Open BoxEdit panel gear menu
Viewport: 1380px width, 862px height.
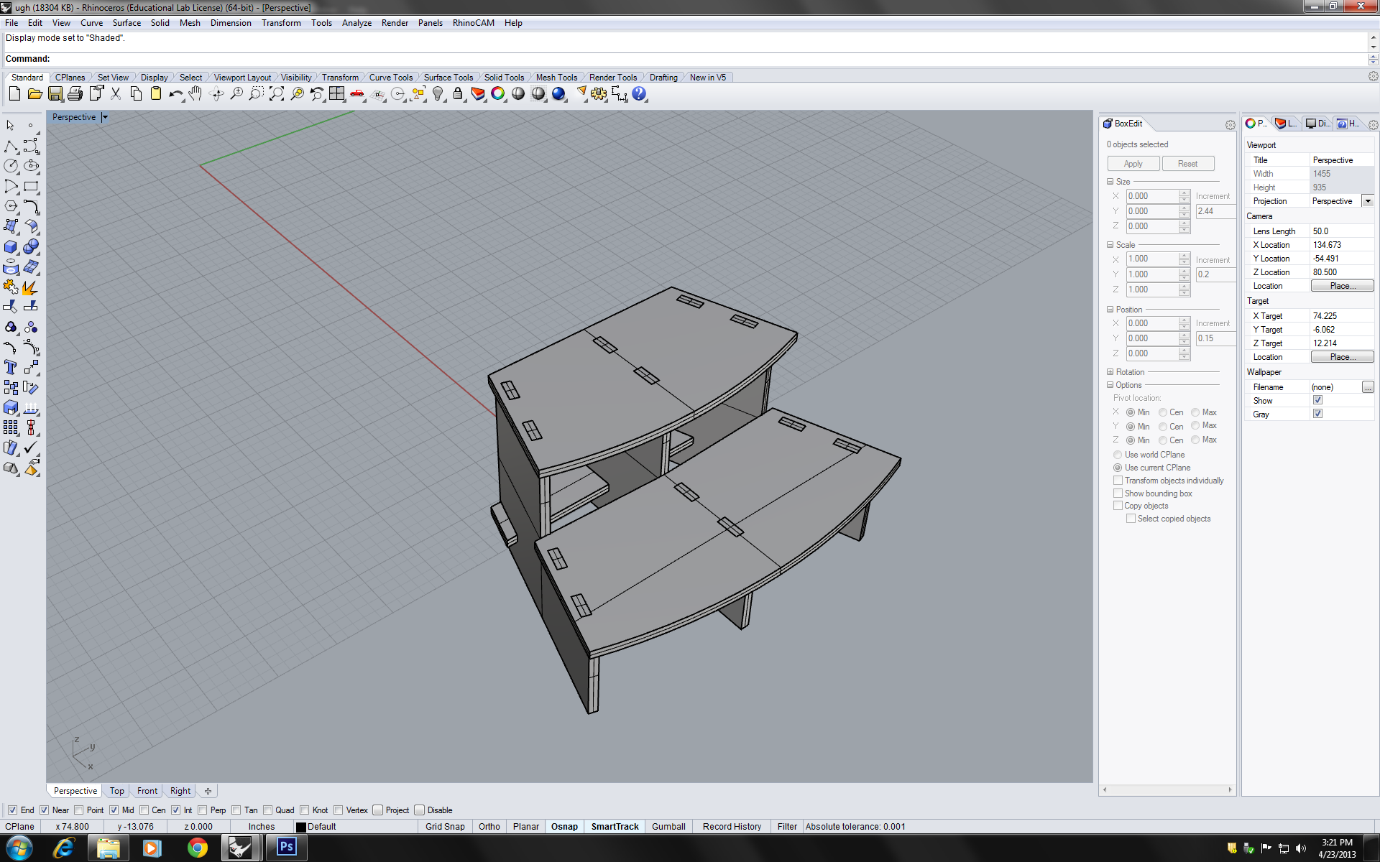pyautogui.click(x=1230, y=125)
